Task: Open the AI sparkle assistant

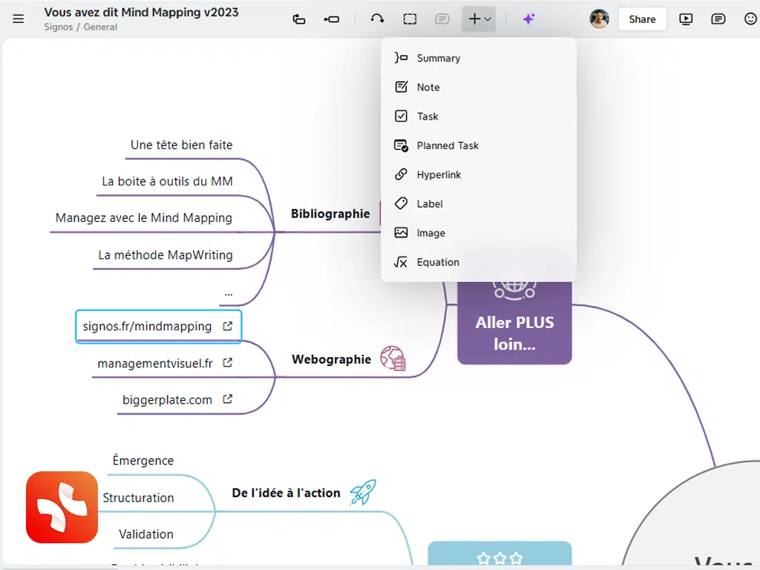Action: pyautogui.click(x=528, y=19)
